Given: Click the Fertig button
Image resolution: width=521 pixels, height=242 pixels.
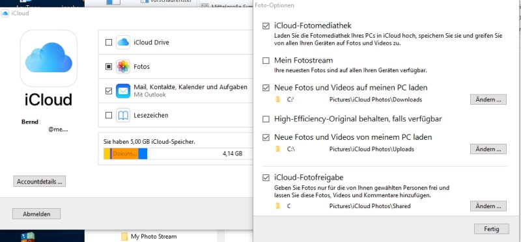Looking at the screenshot, I should [492, 229].
